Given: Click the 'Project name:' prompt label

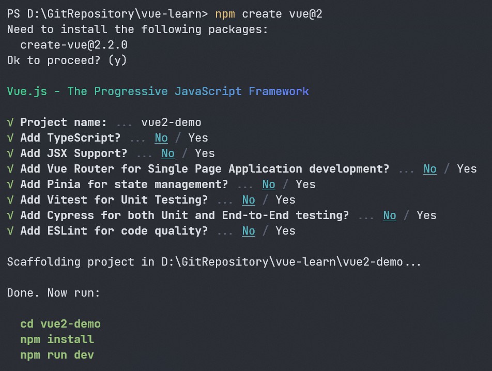Looking at the screenshot, I should point(64,122).
